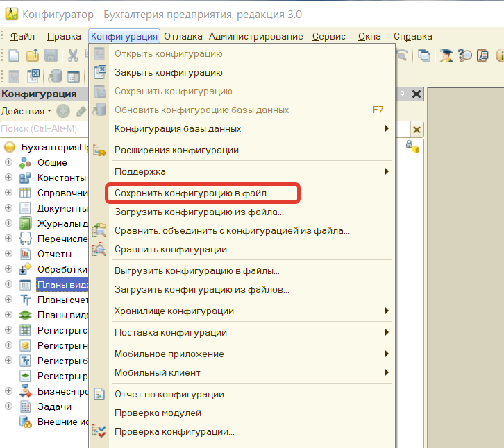This screenshot has width=504, height=448.
Task: Click the Open file folder icon
Action: point(32,55)
